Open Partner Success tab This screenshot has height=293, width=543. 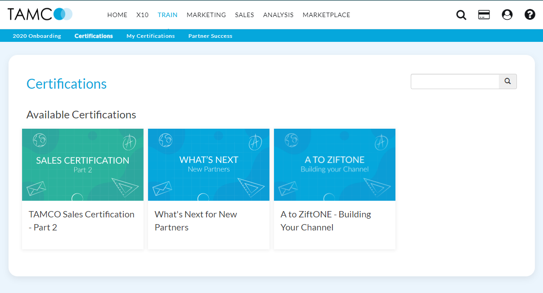(x=211, y=36)
